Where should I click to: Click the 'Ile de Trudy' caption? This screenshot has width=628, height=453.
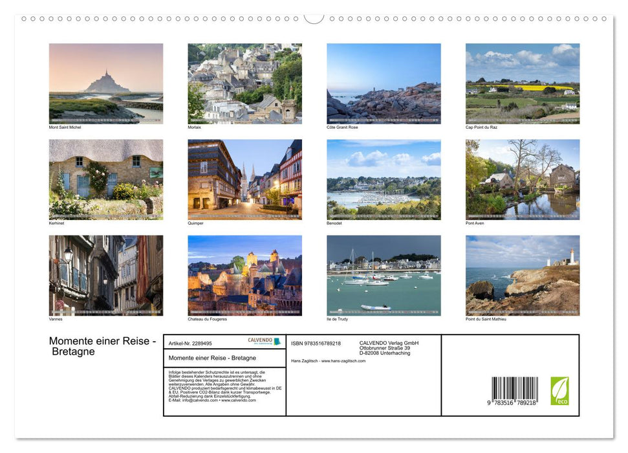point(337,319)
